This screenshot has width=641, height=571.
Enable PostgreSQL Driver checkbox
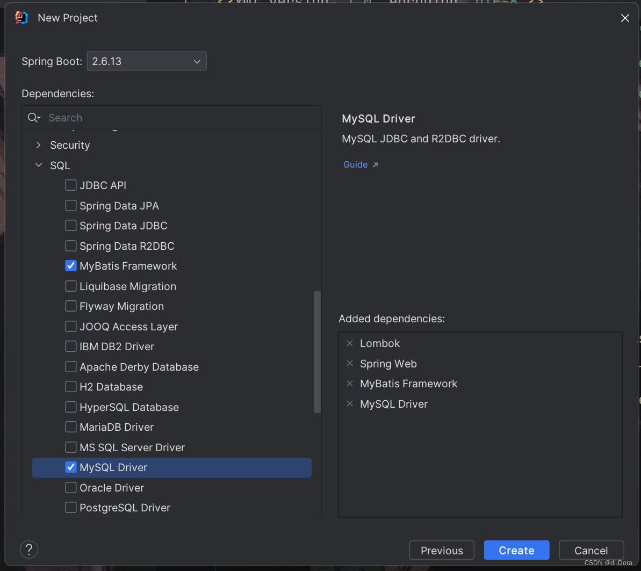click(x=71, y=507)
